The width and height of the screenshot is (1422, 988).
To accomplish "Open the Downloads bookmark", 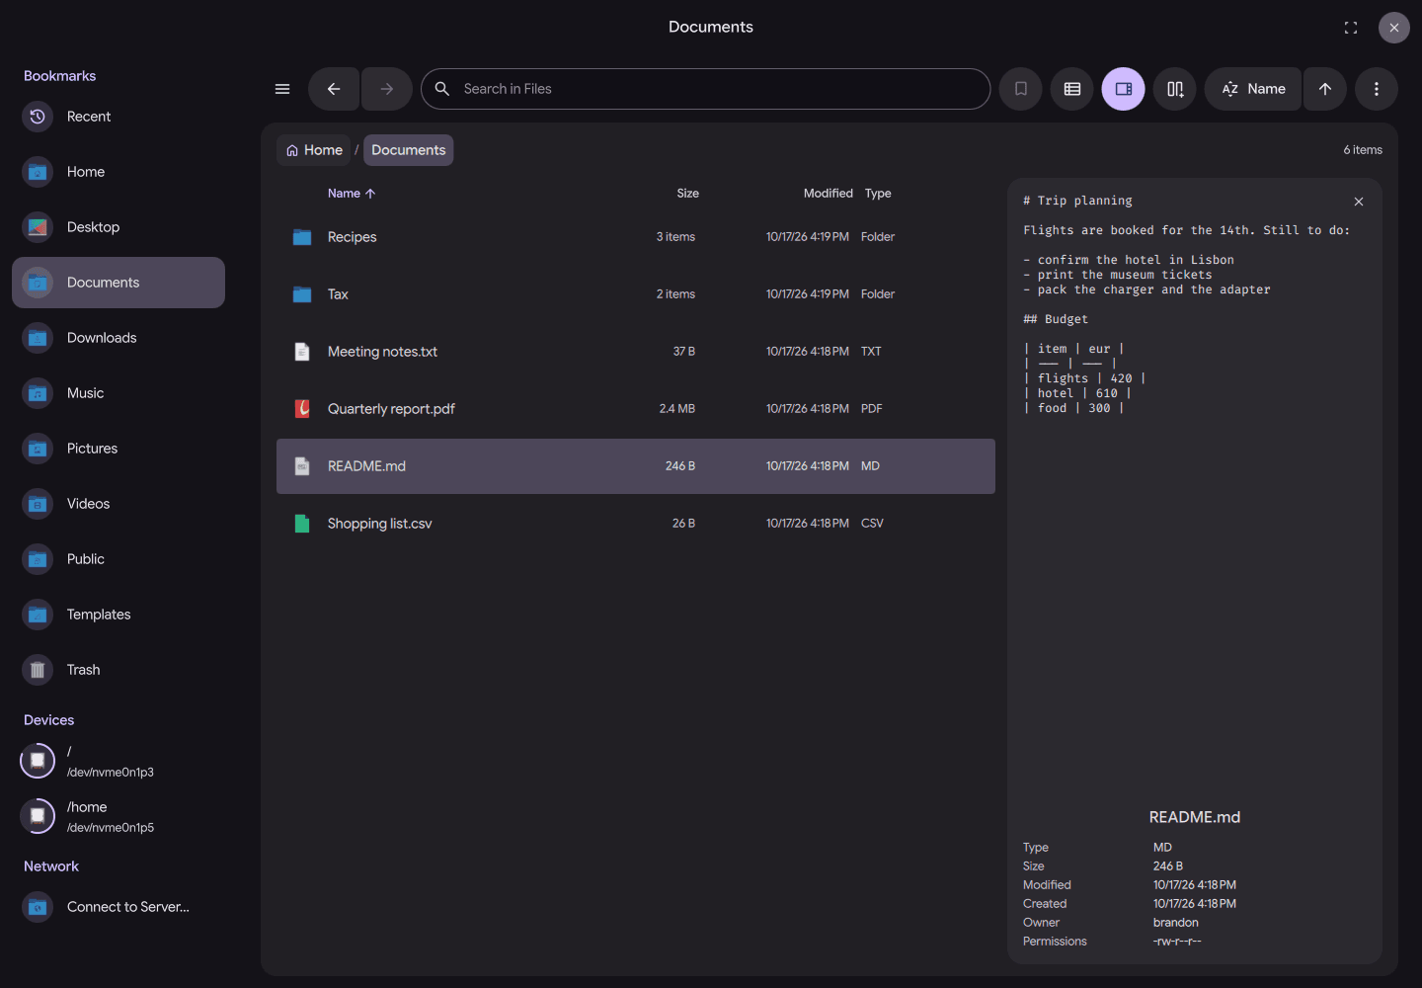I will [118, 338].
